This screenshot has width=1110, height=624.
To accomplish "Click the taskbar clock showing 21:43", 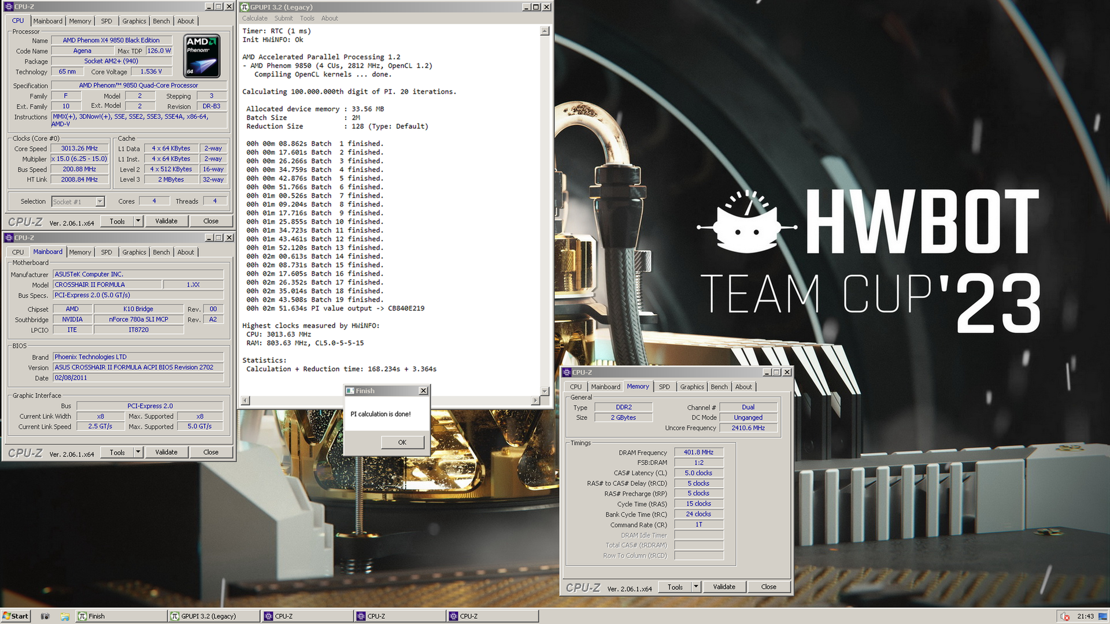I will 1086,616.
